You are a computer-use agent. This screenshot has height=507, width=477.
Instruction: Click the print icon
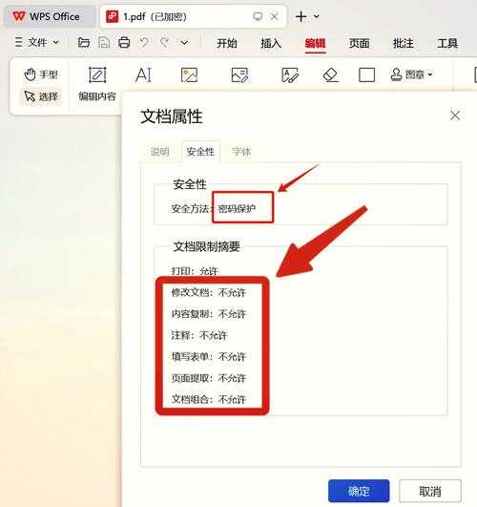124,42
